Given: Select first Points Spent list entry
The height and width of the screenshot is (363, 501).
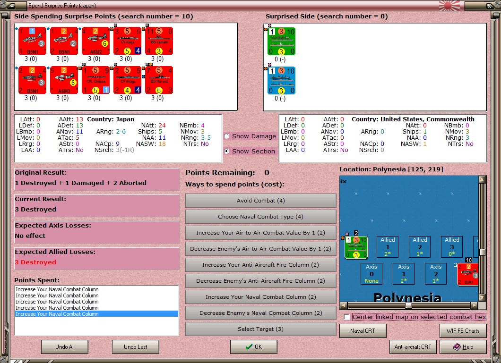Looking at the screenshot, I should [x=96, y=289].
